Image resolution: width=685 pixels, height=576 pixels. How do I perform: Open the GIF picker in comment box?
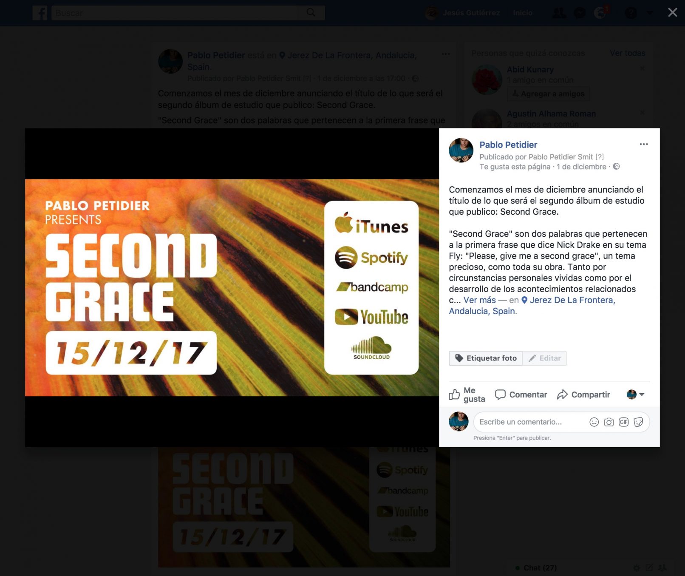click(x=623, y=422)
